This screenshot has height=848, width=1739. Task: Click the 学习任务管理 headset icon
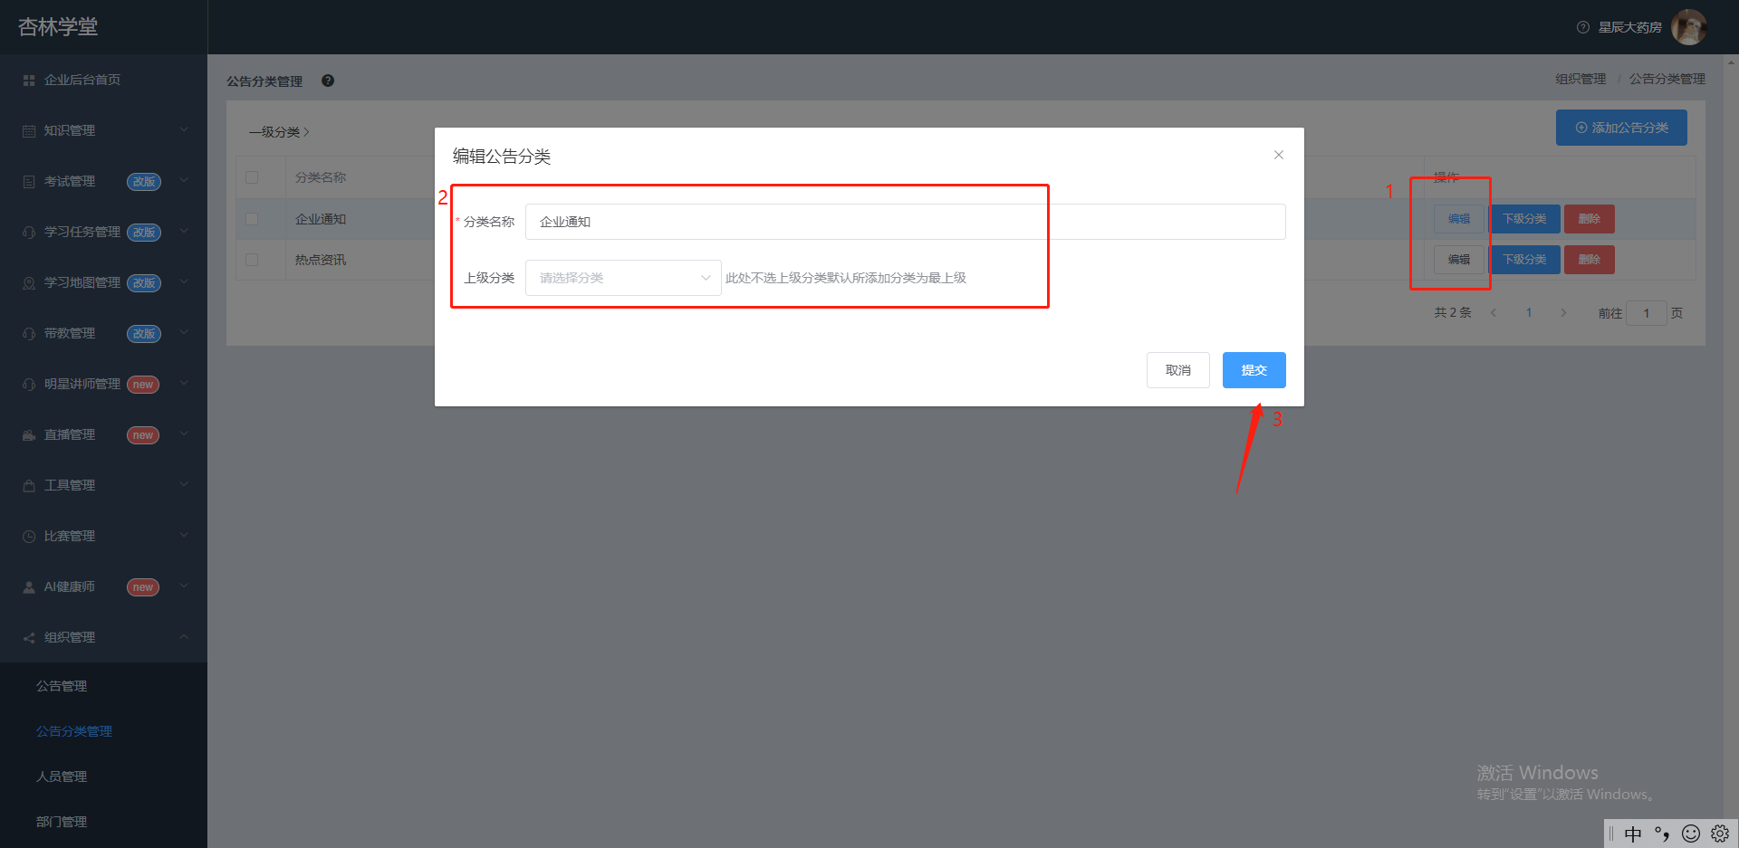pos(29,233)
